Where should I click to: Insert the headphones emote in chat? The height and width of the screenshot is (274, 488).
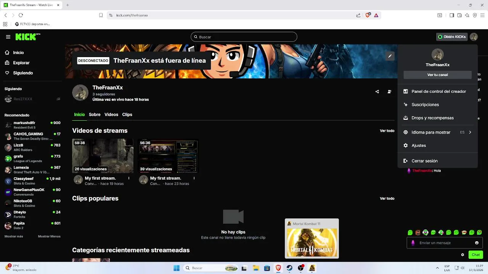click(x=425, y=233)
